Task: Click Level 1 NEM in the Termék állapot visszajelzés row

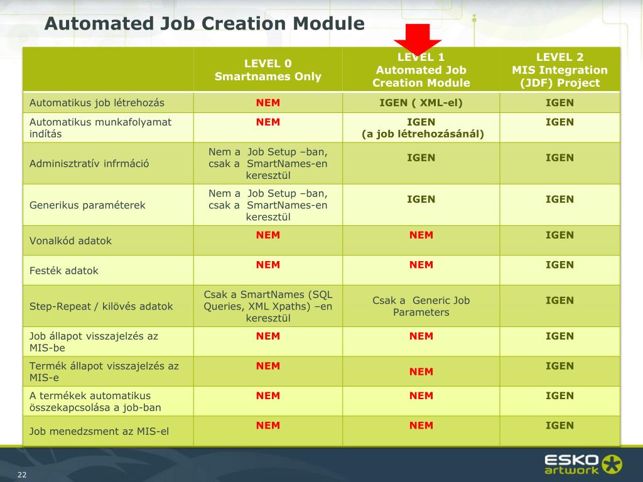Action: click(x=421, y=372)
